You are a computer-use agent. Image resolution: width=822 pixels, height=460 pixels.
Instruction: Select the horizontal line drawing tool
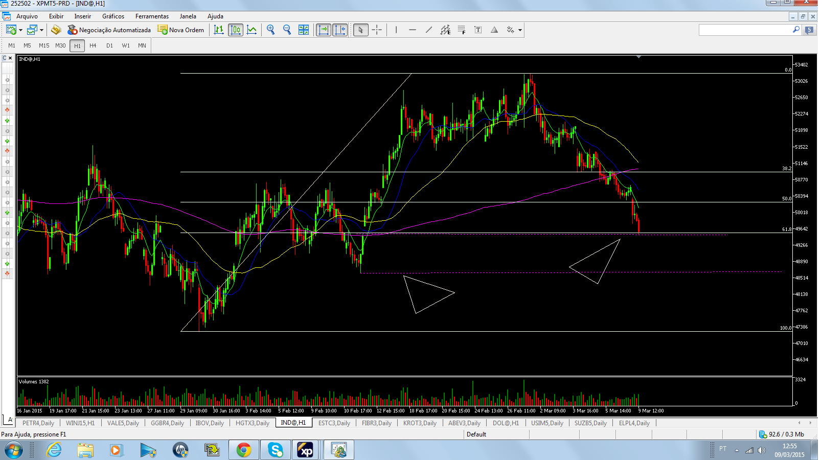click(413, 30)
